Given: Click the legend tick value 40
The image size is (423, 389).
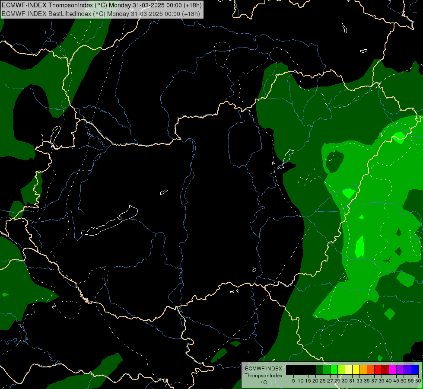Looking at the screenshot, I should [389, 381].
